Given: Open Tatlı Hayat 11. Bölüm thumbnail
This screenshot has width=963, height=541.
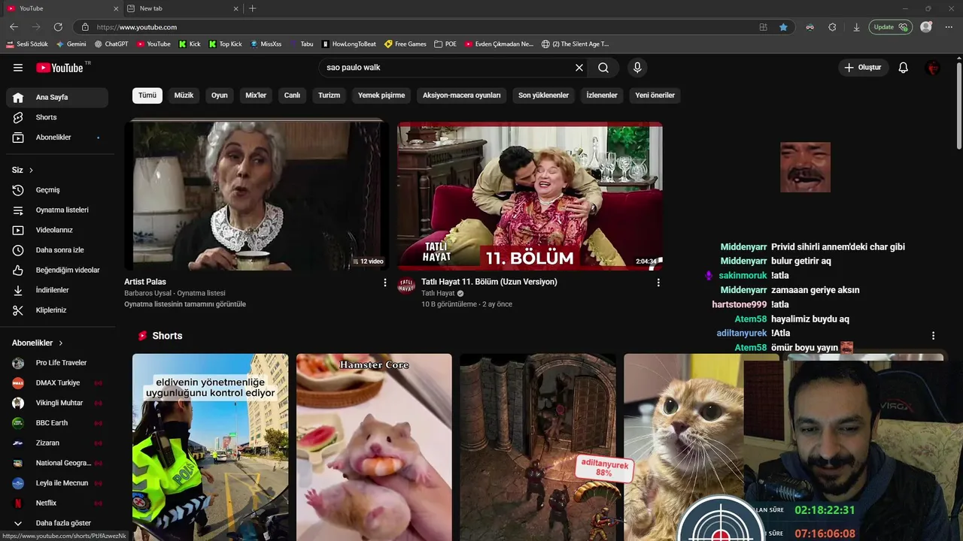Looking at the screenshot, I should (530, 195).
